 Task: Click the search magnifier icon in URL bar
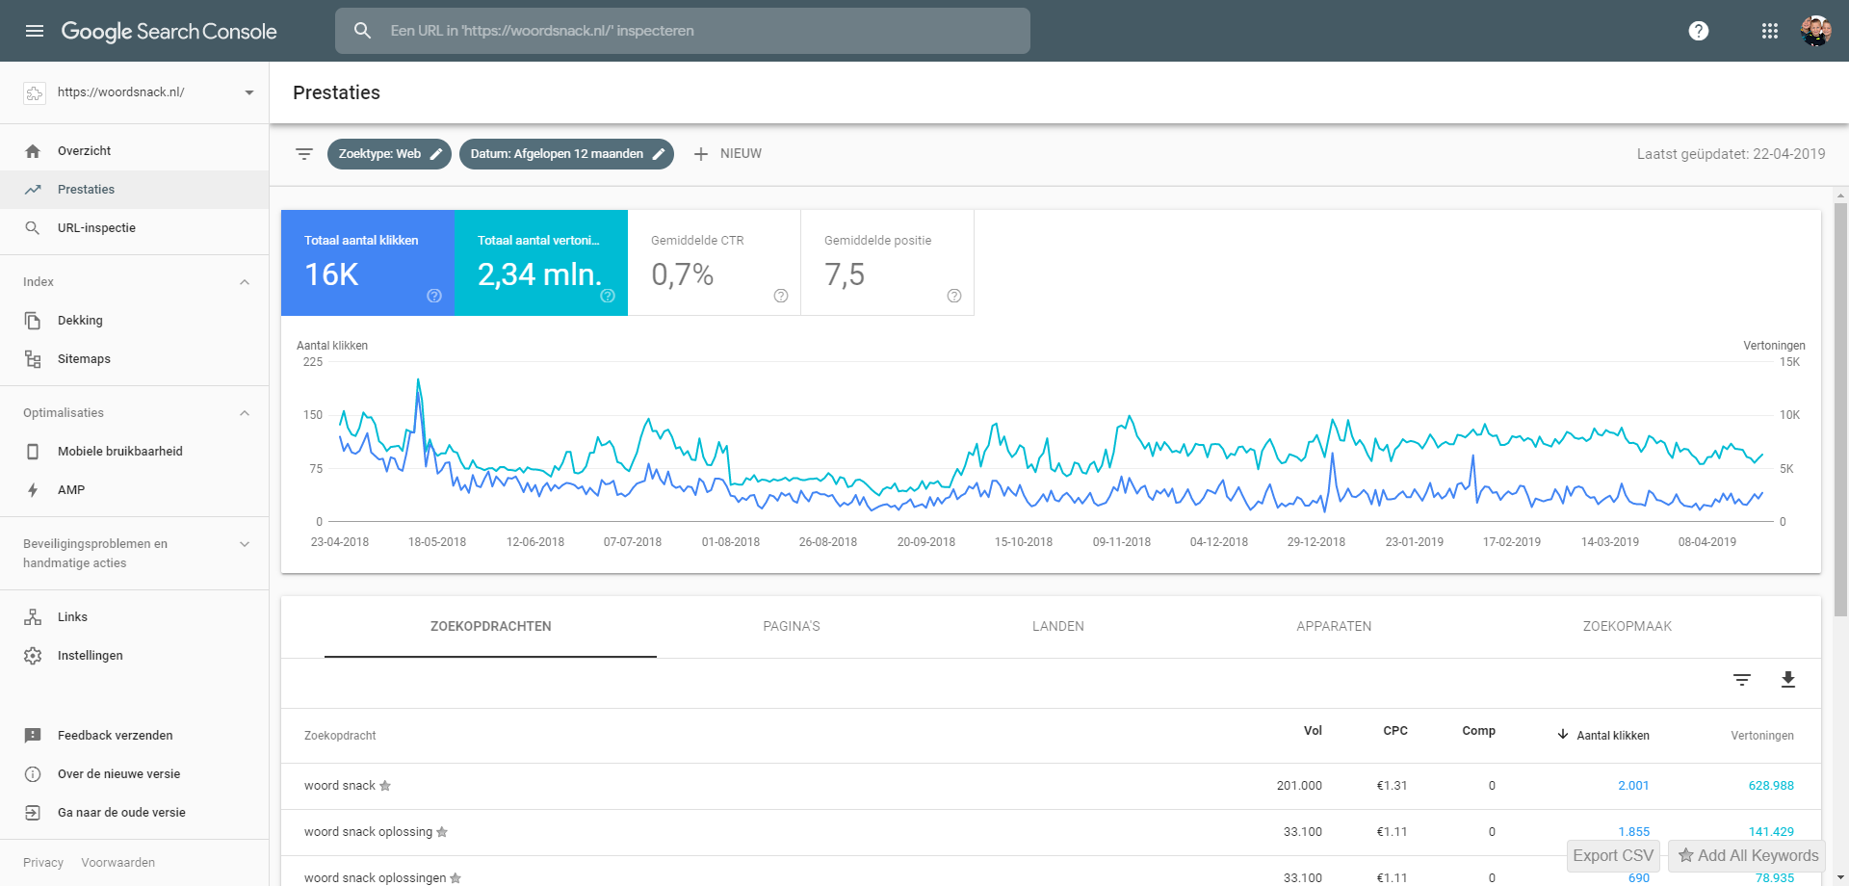click(362, 31)
